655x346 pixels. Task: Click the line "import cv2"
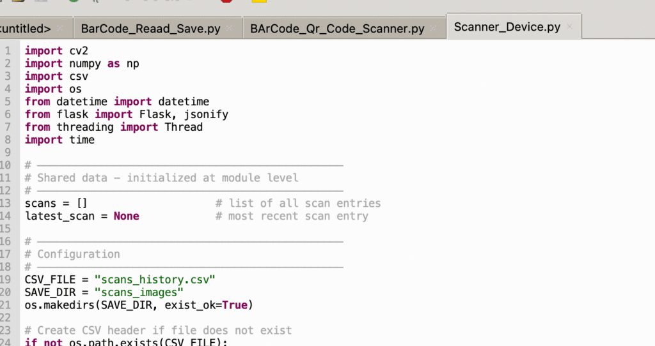click(x=56, y=51)
